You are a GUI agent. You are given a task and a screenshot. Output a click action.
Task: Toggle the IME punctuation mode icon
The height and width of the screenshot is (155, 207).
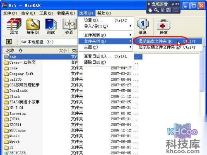(x=177, y=4)
